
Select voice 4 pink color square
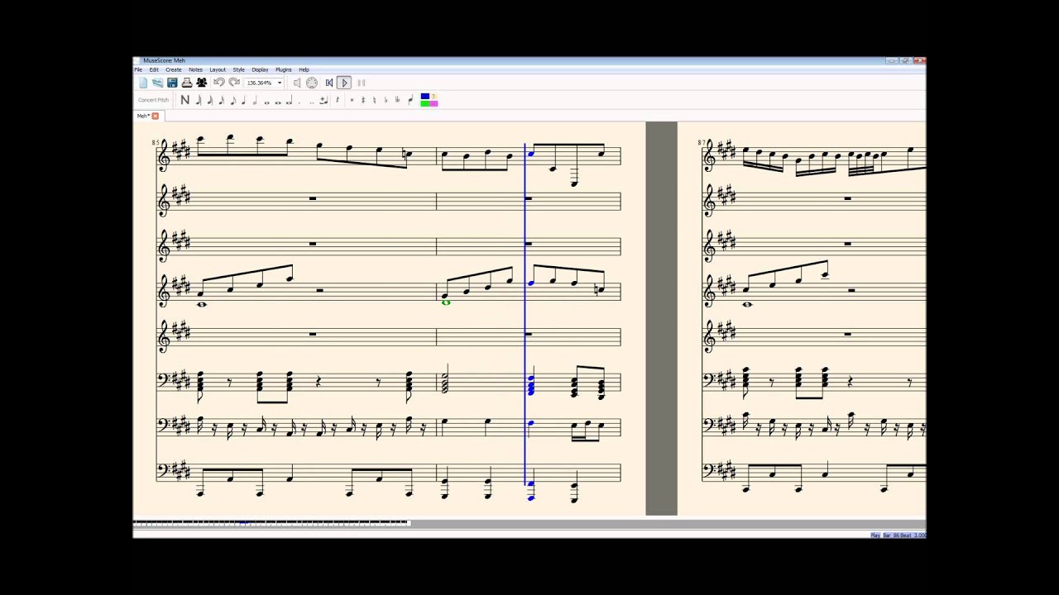pyautogui.click(x=434, y=103)
